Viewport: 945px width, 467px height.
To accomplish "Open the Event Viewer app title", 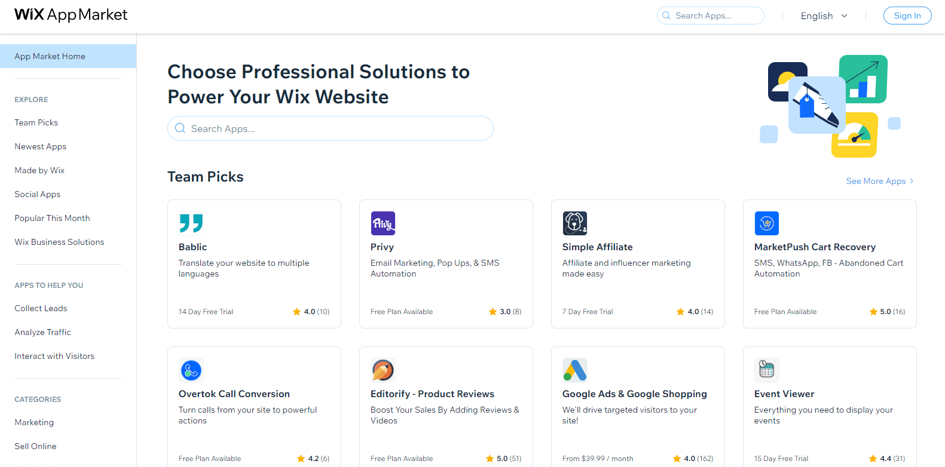I will (x=784, y=394).
